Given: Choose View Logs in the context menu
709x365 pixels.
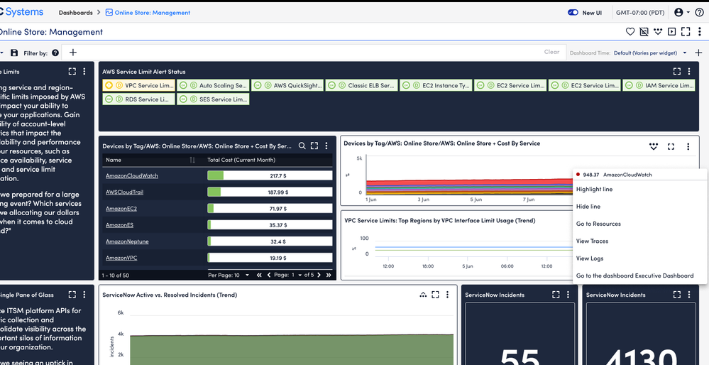Looking at the screenshot, I should 590,258.
